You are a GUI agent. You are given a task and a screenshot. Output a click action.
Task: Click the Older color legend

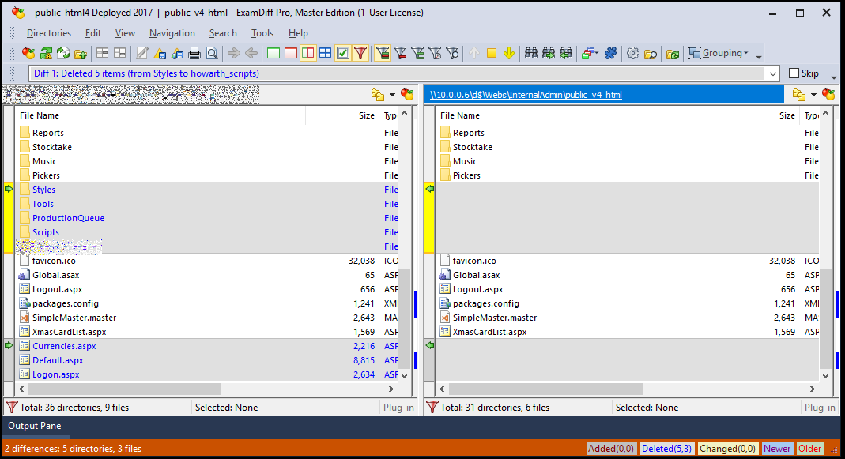809,448
